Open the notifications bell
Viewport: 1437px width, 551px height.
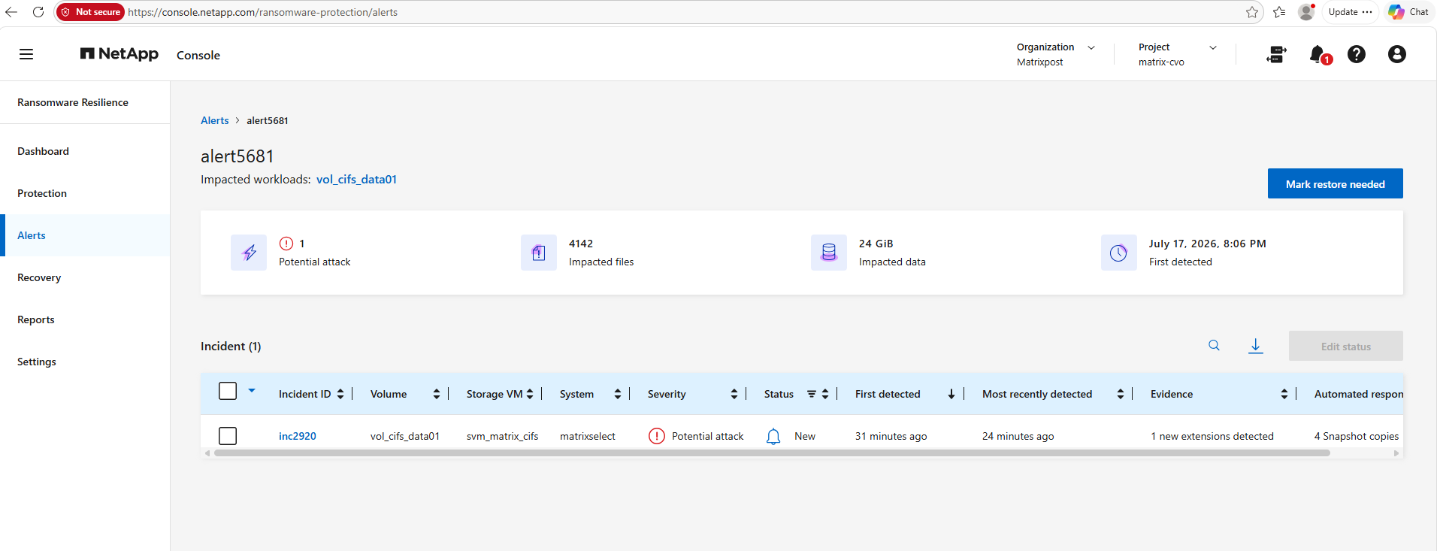coord(1318,54)
